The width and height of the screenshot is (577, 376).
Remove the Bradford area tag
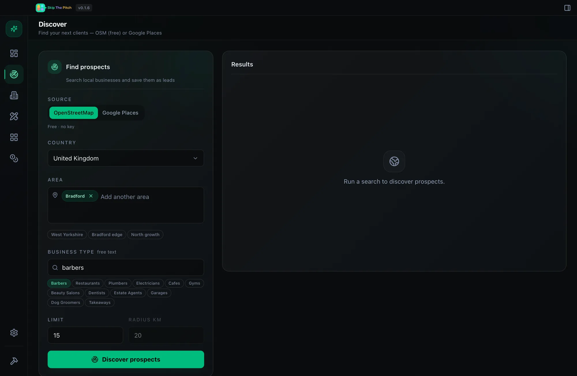pos(91,196)
